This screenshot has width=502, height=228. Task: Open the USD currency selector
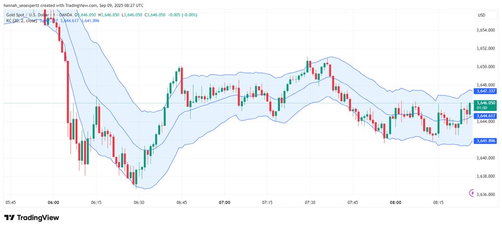tap(481, 15)
